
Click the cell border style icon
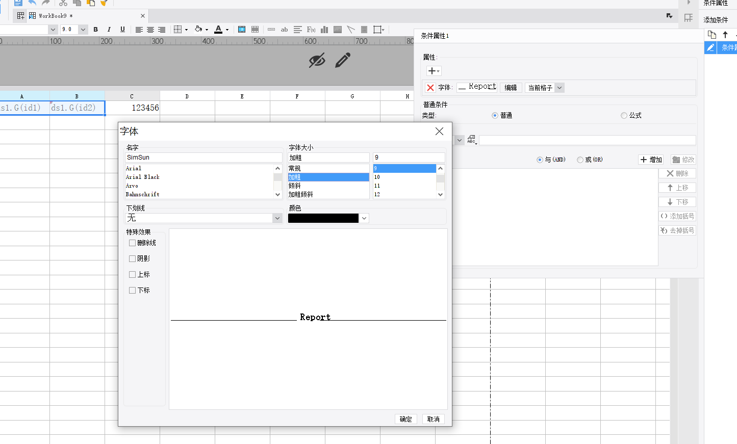point(177,30)
